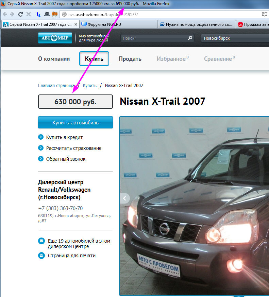This screenshot has width=269, height=297.
Task: Open the Рассчитать страхование link
Action: point(74,148)
